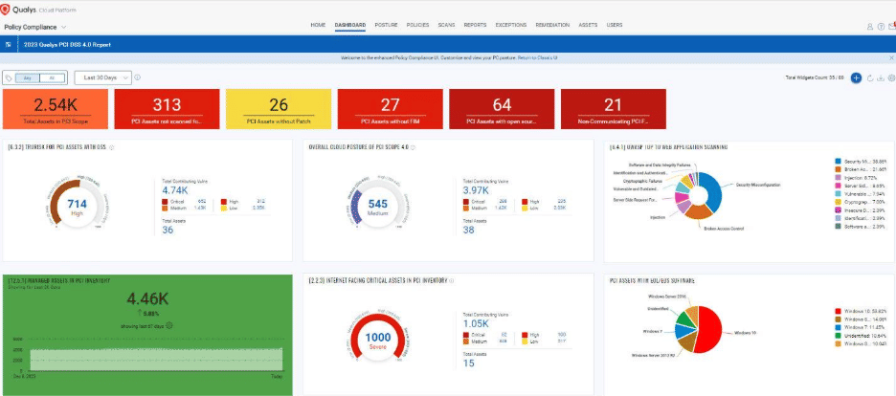Switch to the USERS tab
896x396 pixels.
pos(615,25)
